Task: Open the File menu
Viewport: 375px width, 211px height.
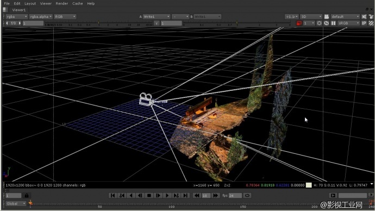Action: [x=7, y=4]
